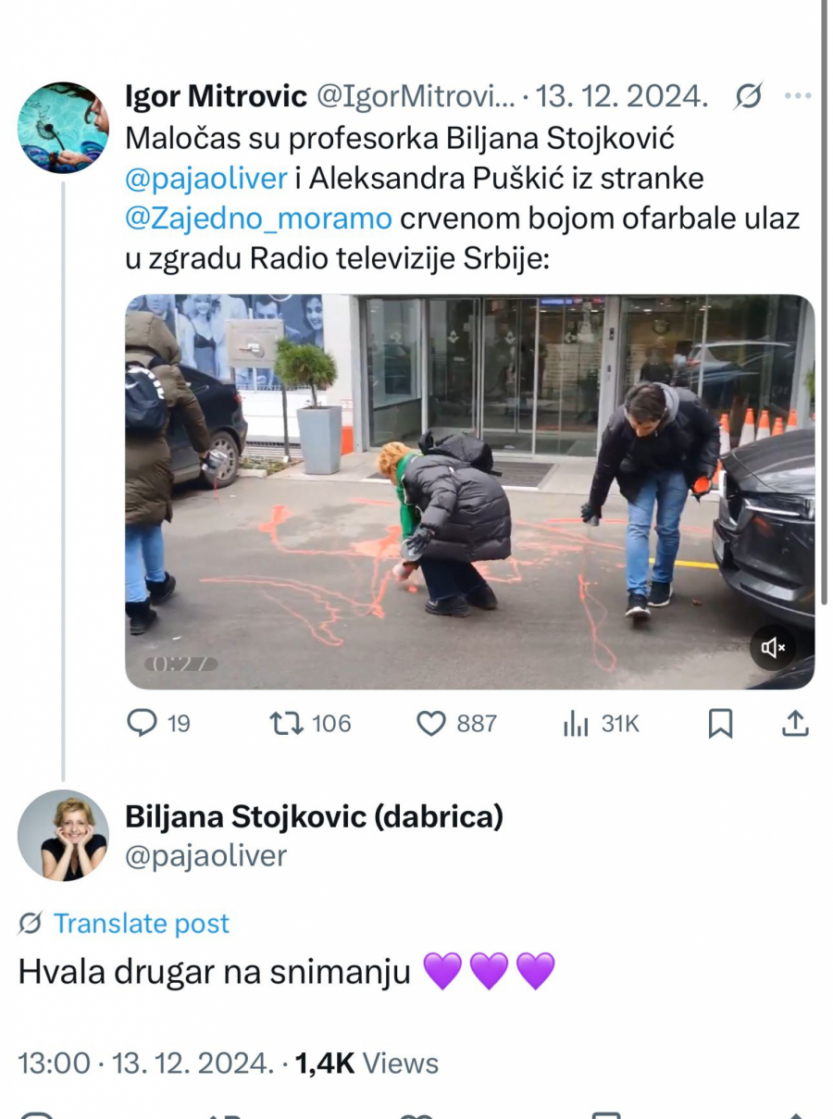The width and height of the screenshot is (833, 1119).
Task: Unmute the video sound
Action: tap(773, 648)
